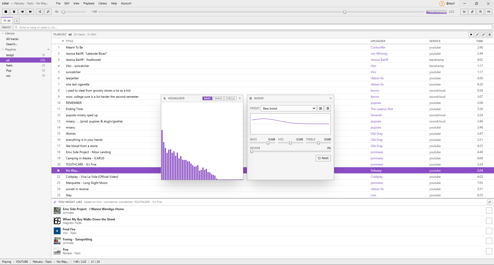Open the queue panel icon in the toolbar
This screenshot has width=494, height=265.
click(464, 12)
